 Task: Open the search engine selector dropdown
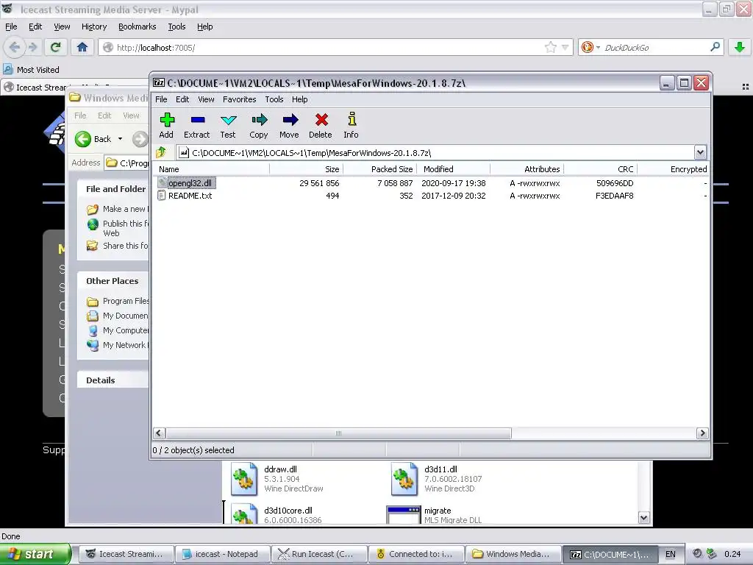coord(590,47)
